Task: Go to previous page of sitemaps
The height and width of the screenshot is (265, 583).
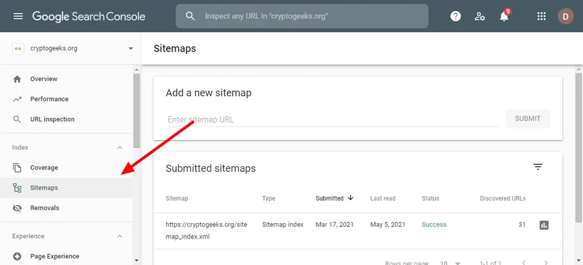Action: point(524,263)
